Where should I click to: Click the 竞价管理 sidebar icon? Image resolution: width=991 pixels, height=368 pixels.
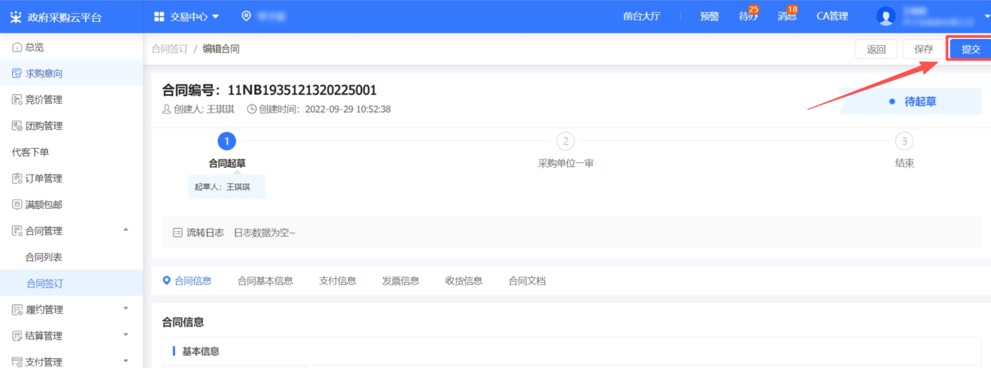point(17,100)
